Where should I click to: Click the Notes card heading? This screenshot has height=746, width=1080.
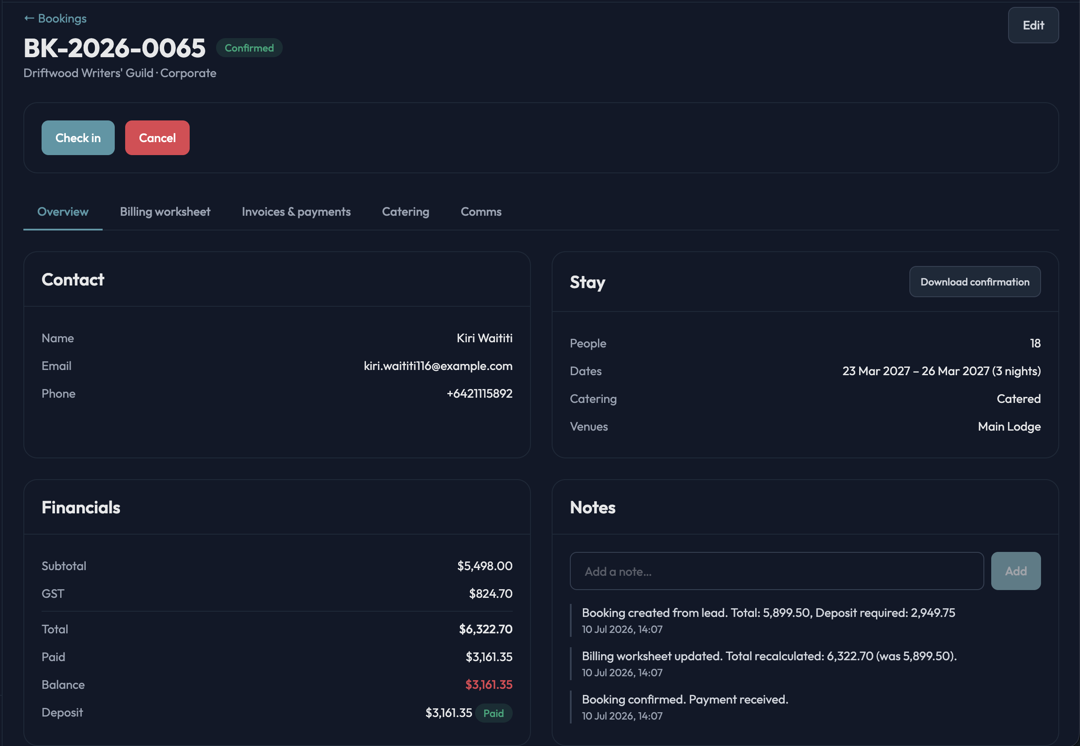tap(592, 508)
